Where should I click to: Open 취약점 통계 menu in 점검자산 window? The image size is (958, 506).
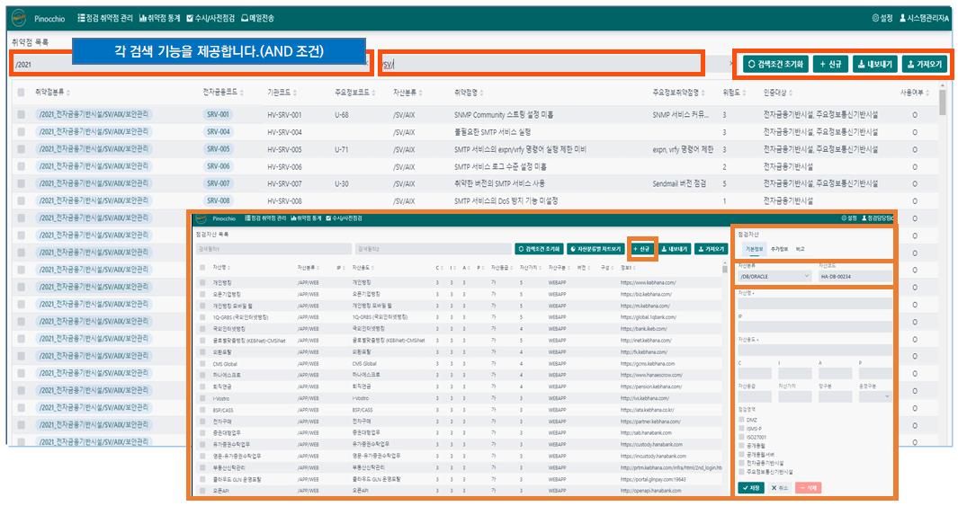coord(306,217)
